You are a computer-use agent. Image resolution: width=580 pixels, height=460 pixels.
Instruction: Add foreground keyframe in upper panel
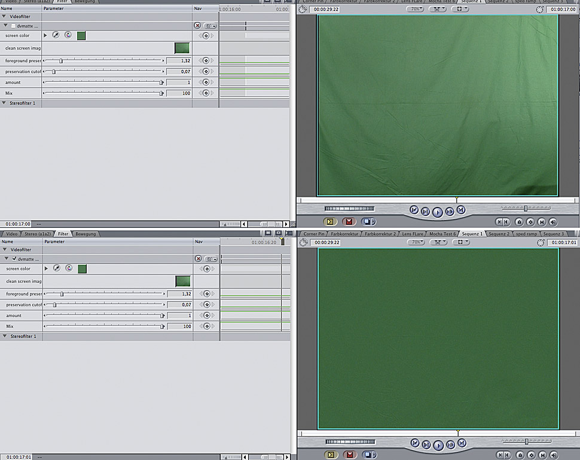click(206, 60)
